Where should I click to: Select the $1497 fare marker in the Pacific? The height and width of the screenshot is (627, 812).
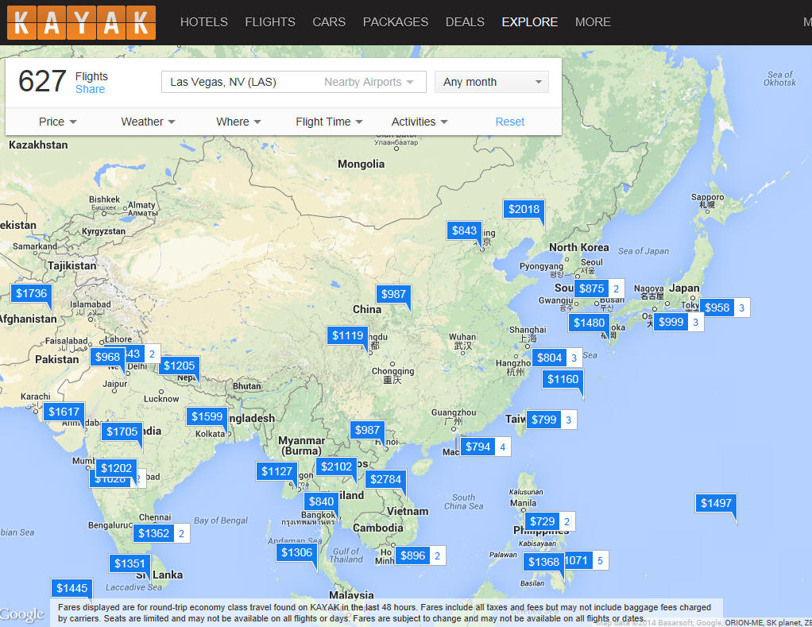716,503
